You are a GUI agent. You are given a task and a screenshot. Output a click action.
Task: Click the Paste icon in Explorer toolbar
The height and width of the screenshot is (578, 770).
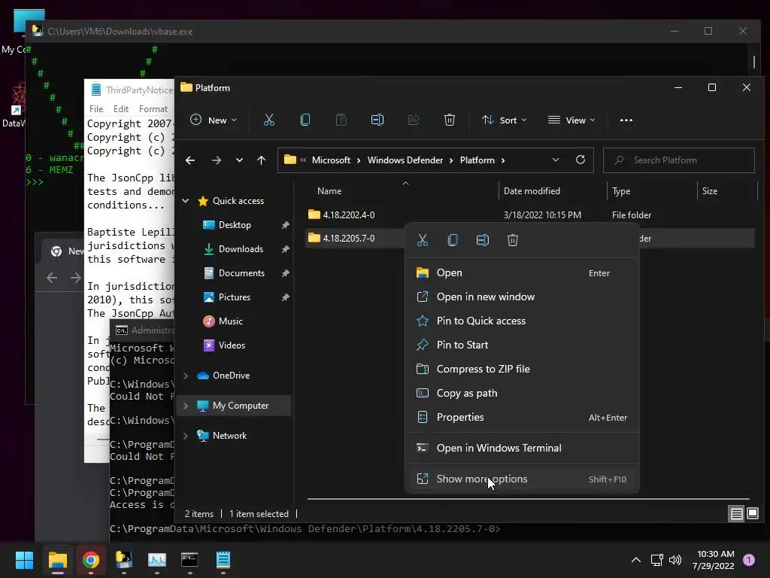click(x=341, y=120)
